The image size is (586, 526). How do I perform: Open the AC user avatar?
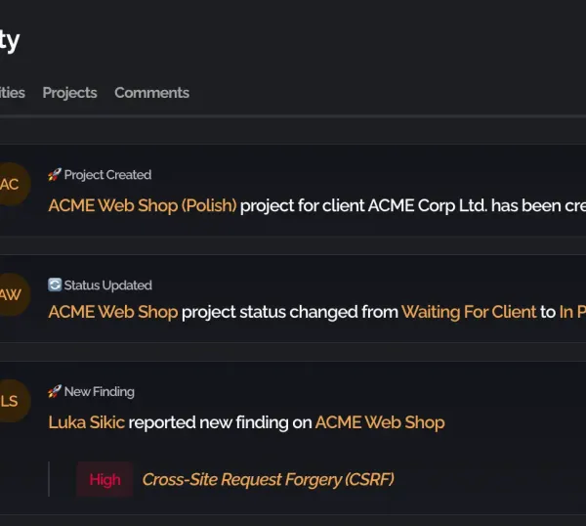10,185
